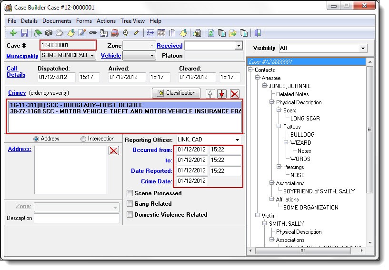
Task: Open the Visibility dropdown
Action: coord(363,49)
